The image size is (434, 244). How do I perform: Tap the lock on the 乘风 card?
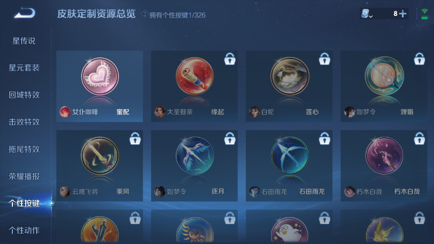pyautogui.click(x=135, y=138)
